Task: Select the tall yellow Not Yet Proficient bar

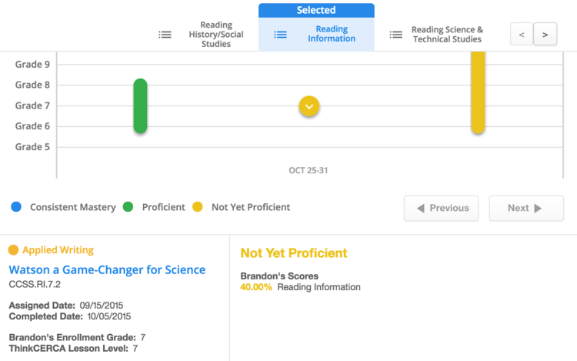Action: tap(478, 92)
